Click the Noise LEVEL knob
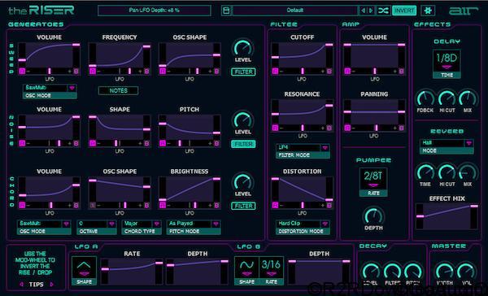The image size is (488, 296). (243, 120)
